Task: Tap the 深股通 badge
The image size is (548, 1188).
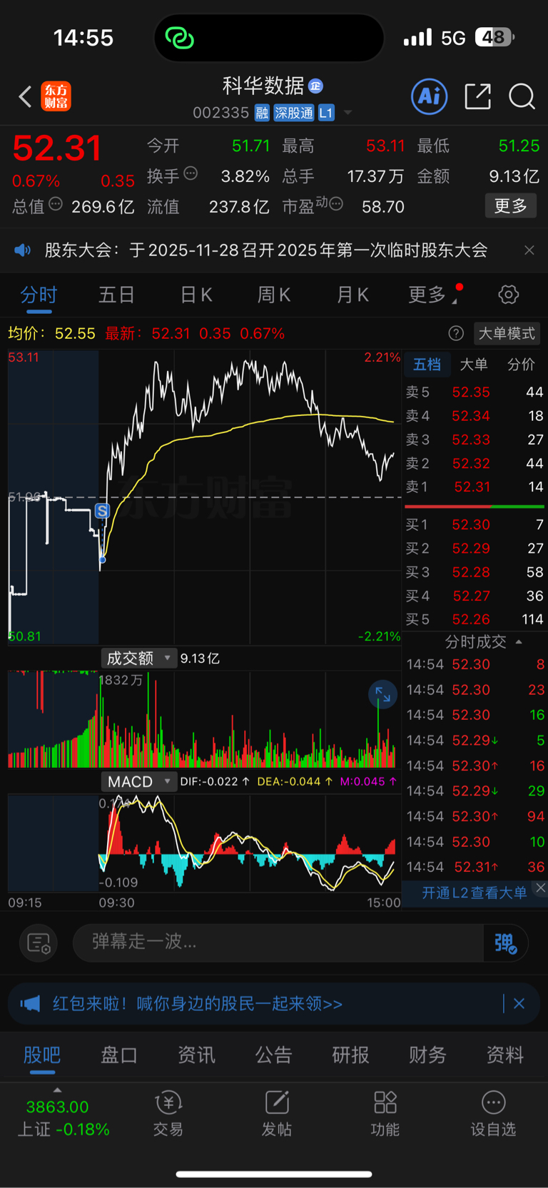Action: pos(294,113)
